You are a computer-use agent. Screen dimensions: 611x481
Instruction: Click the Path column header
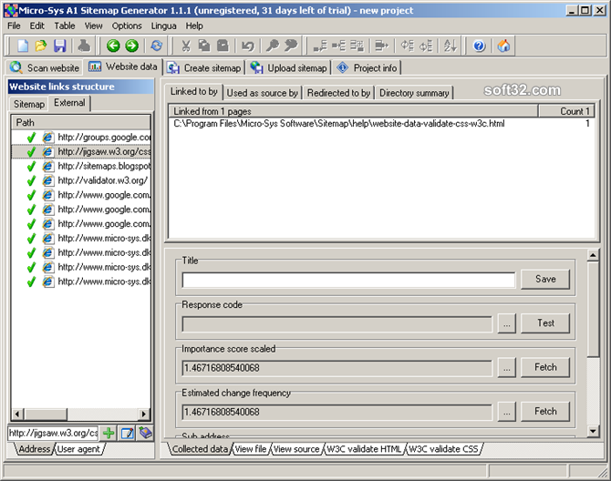81,123
